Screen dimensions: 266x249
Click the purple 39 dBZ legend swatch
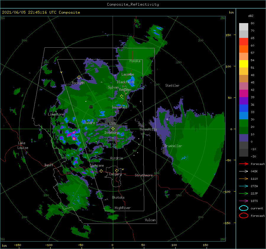click(244, 101)
